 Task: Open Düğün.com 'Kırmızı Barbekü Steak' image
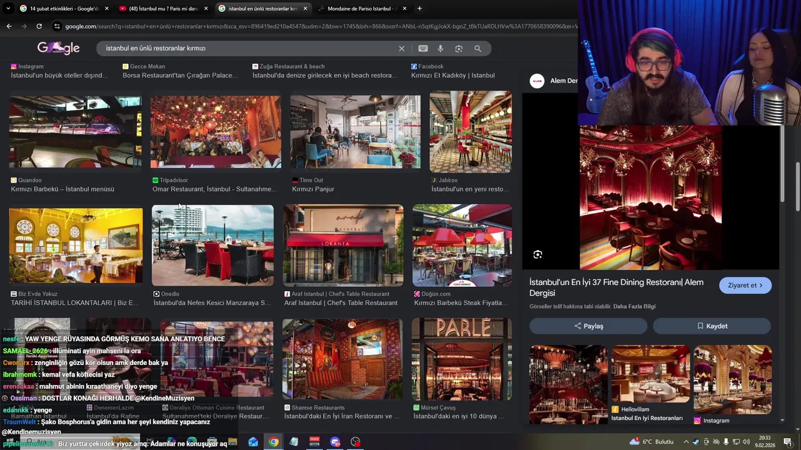462,246
